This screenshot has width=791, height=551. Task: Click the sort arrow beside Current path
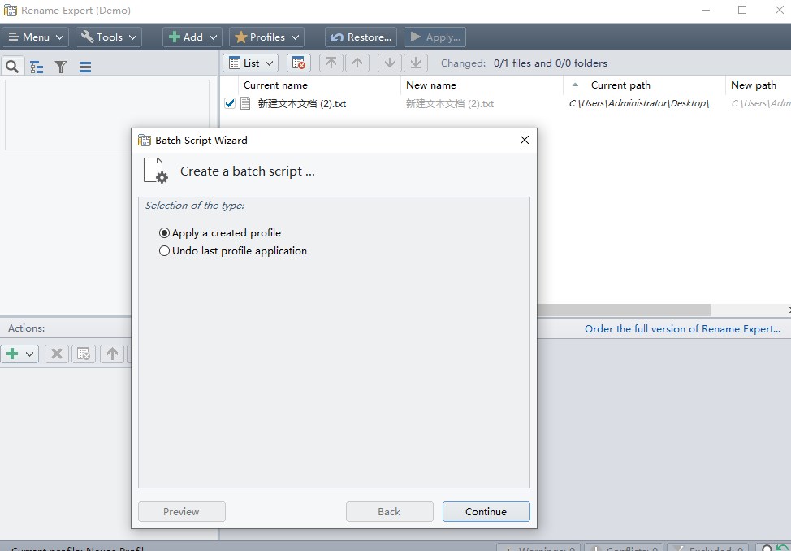tap(575, 85)
